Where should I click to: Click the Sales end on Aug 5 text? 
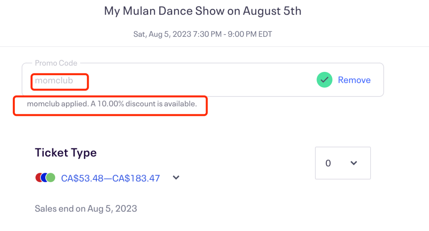86,208
